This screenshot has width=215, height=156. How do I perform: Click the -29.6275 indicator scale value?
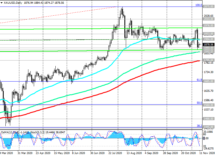(x=209, y=149)
